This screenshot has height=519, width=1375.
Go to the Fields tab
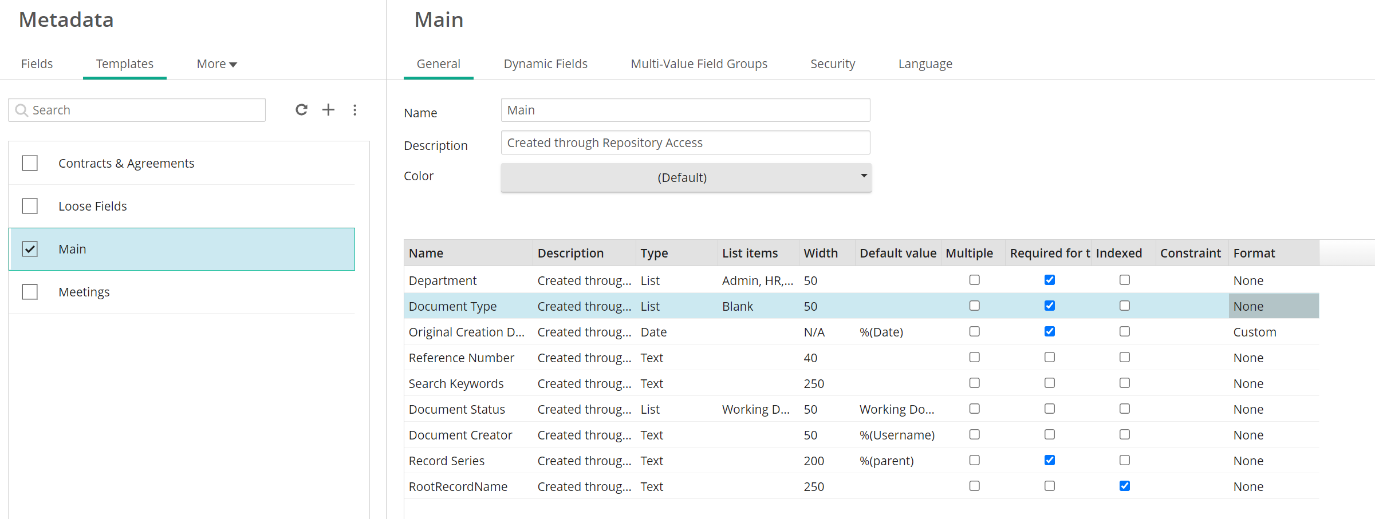click(x=37, y=64)
